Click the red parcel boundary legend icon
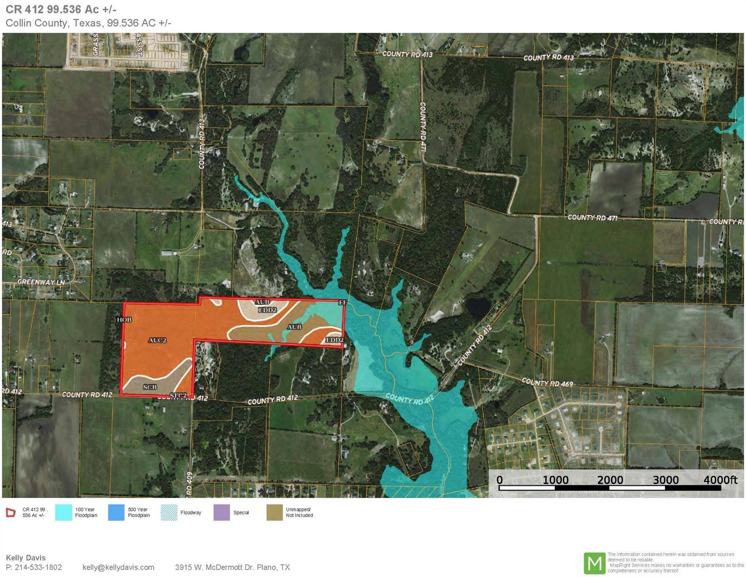 (x=11, y=512)
